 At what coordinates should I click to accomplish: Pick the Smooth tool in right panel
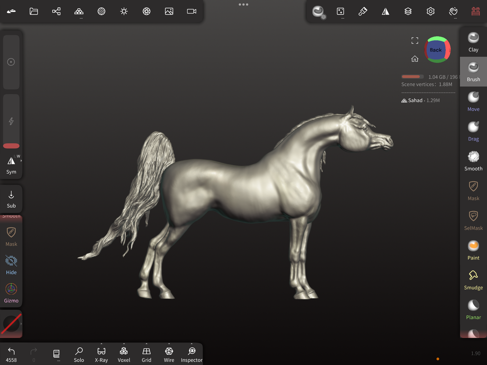473,161
